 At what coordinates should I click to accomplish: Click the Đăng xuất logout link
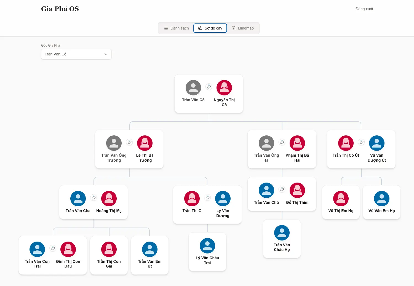(364, 9)
